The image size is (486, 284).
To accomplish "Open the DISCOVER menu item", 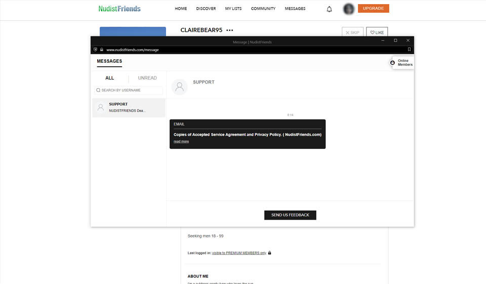I will point(206,9).
